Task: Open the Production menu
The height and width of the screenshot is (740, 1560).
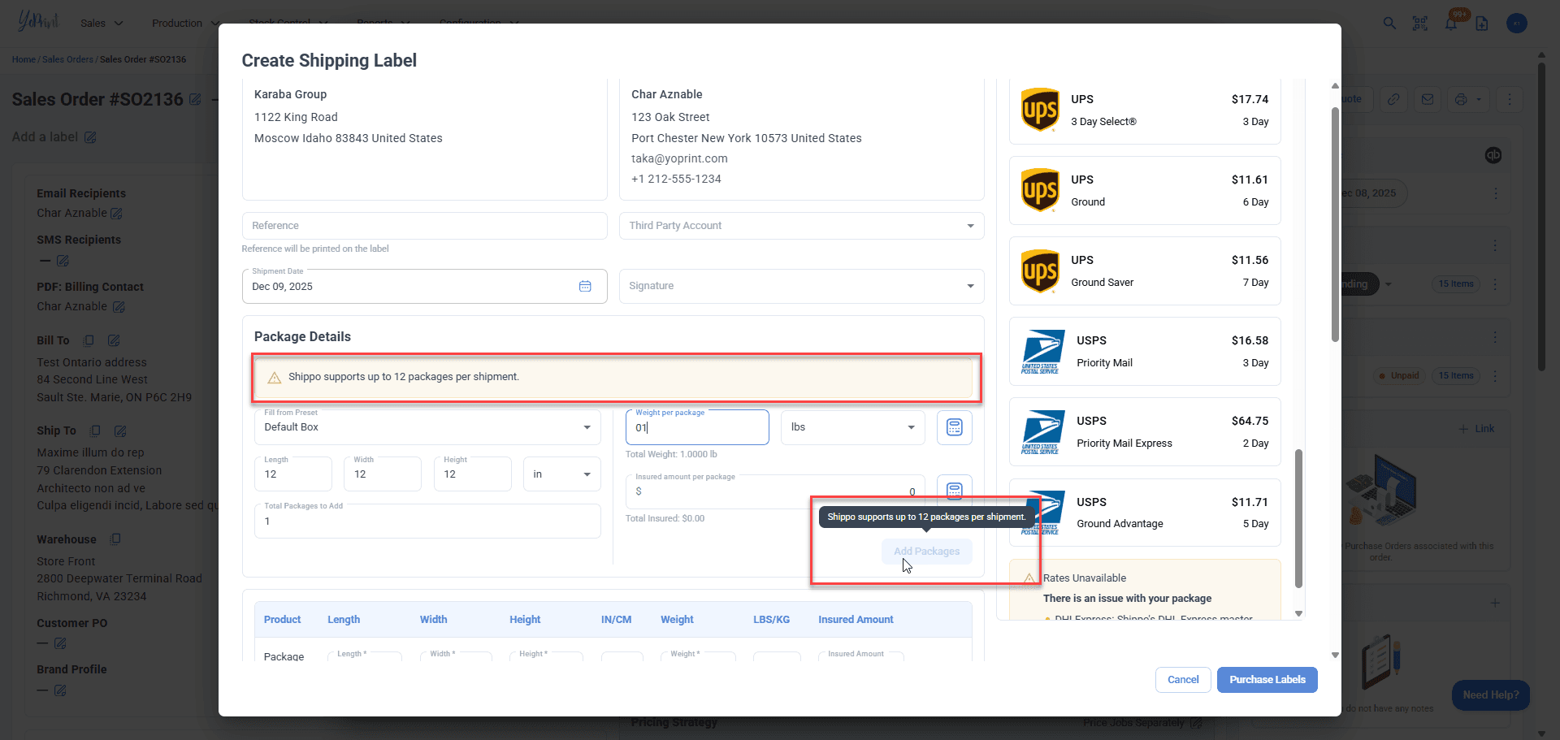Action: pyautogui.click(x=185, y=23)
